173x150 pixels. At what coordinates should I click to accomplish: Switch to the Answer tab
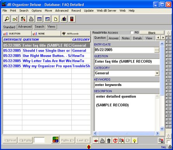[x=114, y=38]
